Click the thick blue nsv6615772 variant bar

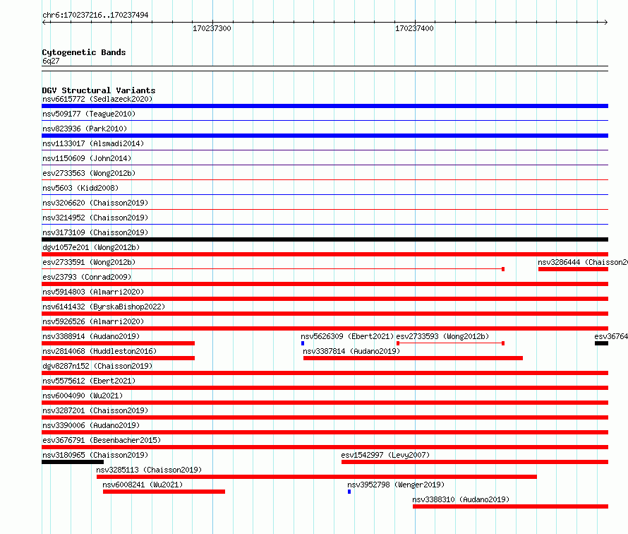tap(325, 106)
